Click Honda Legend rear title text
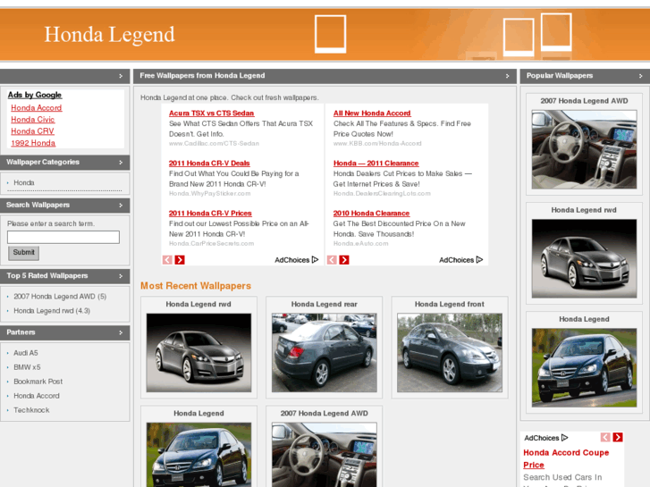 [325, 304]
